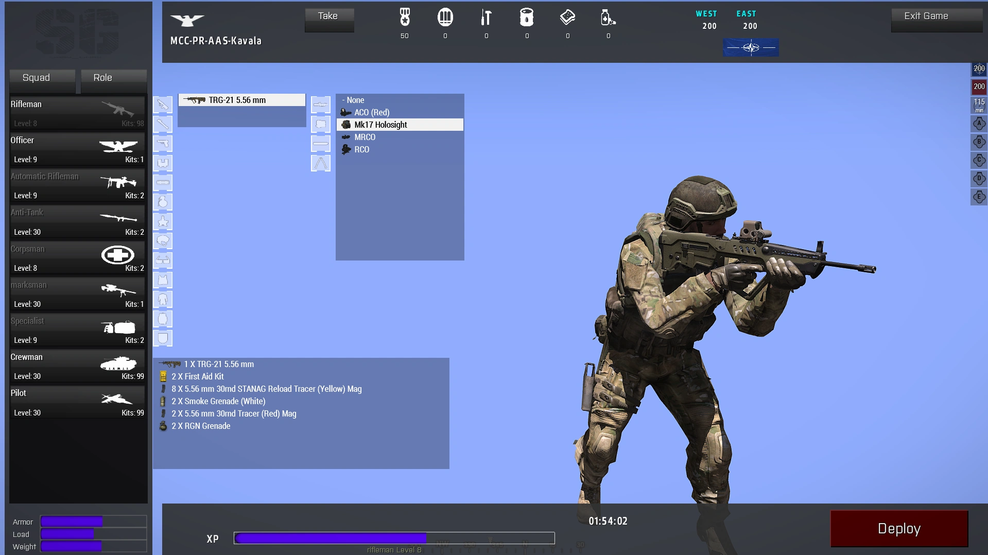Click the fuel barrel resource icon
The image size is (988, 555).
[x=526, y=18]
